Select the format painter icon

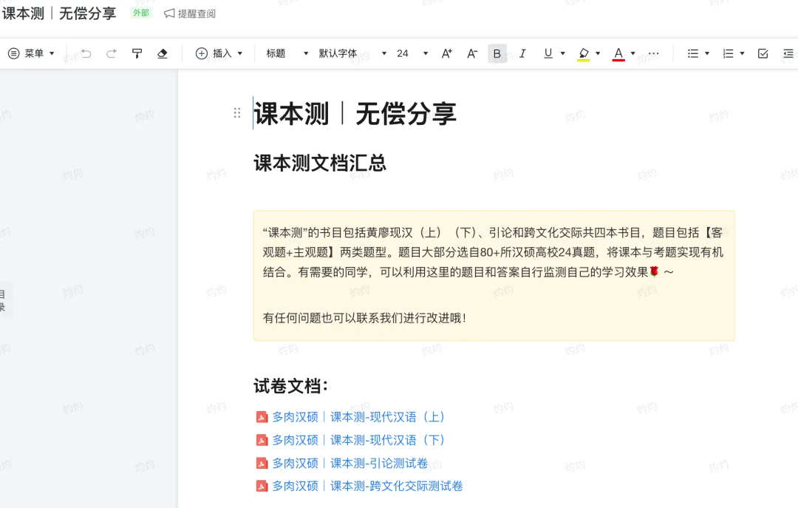tap(137, 53)
